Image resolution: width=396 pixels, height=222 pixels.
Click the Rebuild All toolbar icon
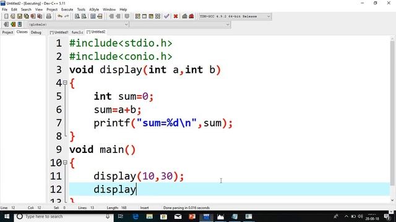point(158,17)
